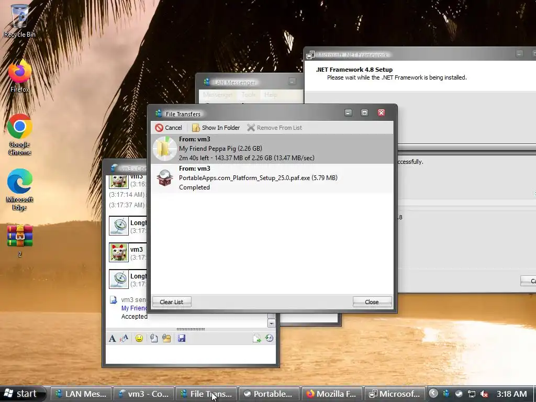Click the PortableApps tray icon
536x402 pixels.
[459, 394]
